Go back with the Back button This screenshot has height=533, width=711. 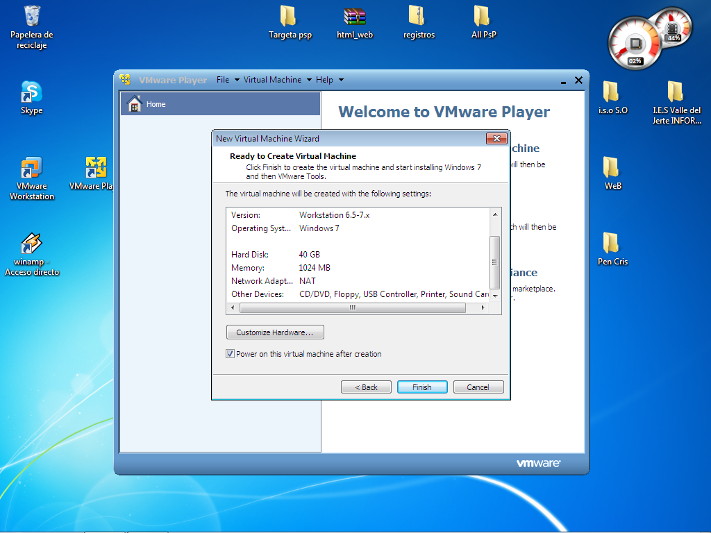(x=366, y=387)
